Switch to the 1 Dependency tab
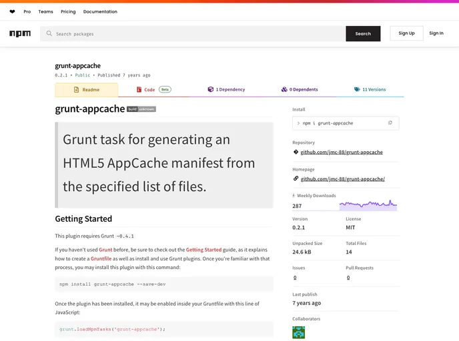Viewport: 459px width, 341px height. 226,90
